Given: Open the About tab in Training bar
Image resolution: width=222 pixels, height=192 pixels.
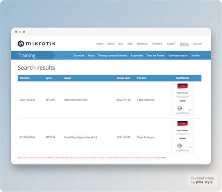Looking at the screenshot, I should point(91,55).
